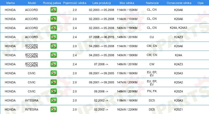The width and height of the screenshot is (209, 114).
Task: Click petrol fuel icon in Accord K24A, K24A3 row
Action: click(53, 28)
